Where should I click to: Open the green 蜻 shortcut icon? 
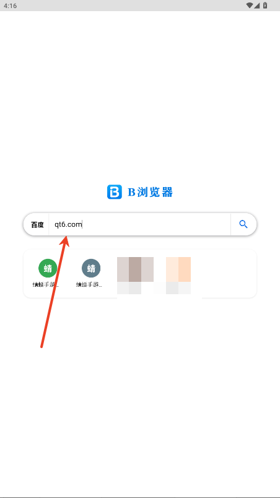coord(48,268)
